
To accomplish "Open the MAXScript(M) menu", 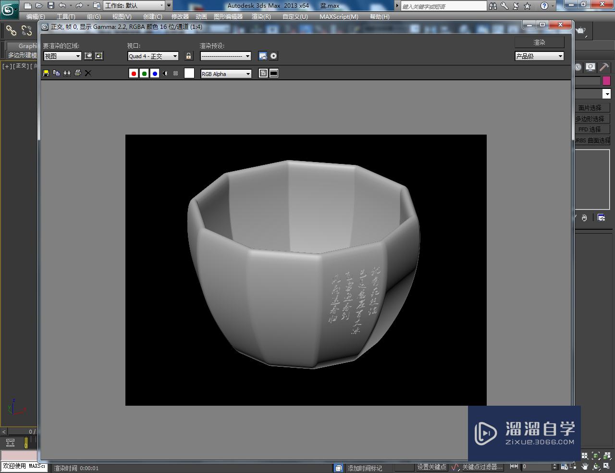I will (338, 16).
